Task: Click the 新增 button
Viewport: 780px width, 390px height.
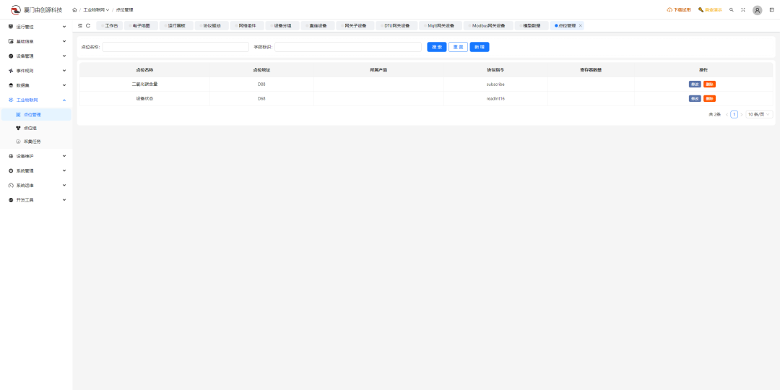Action: tap(479, 47)
